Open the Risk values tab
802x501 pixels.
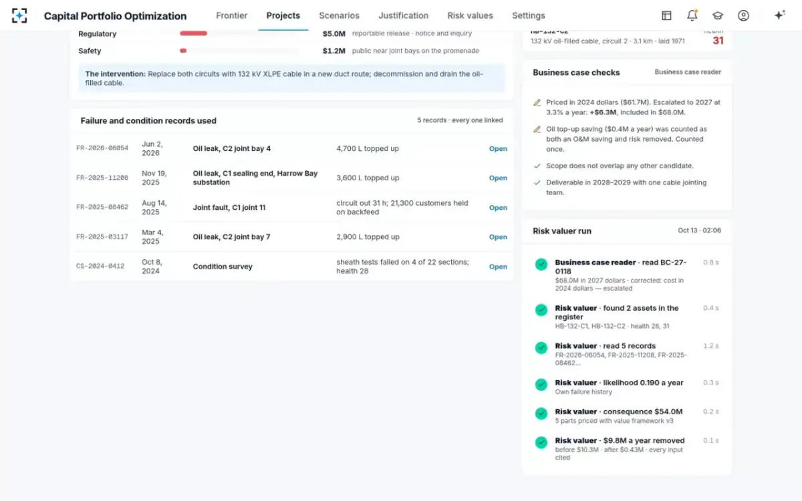tap(471, 15)
